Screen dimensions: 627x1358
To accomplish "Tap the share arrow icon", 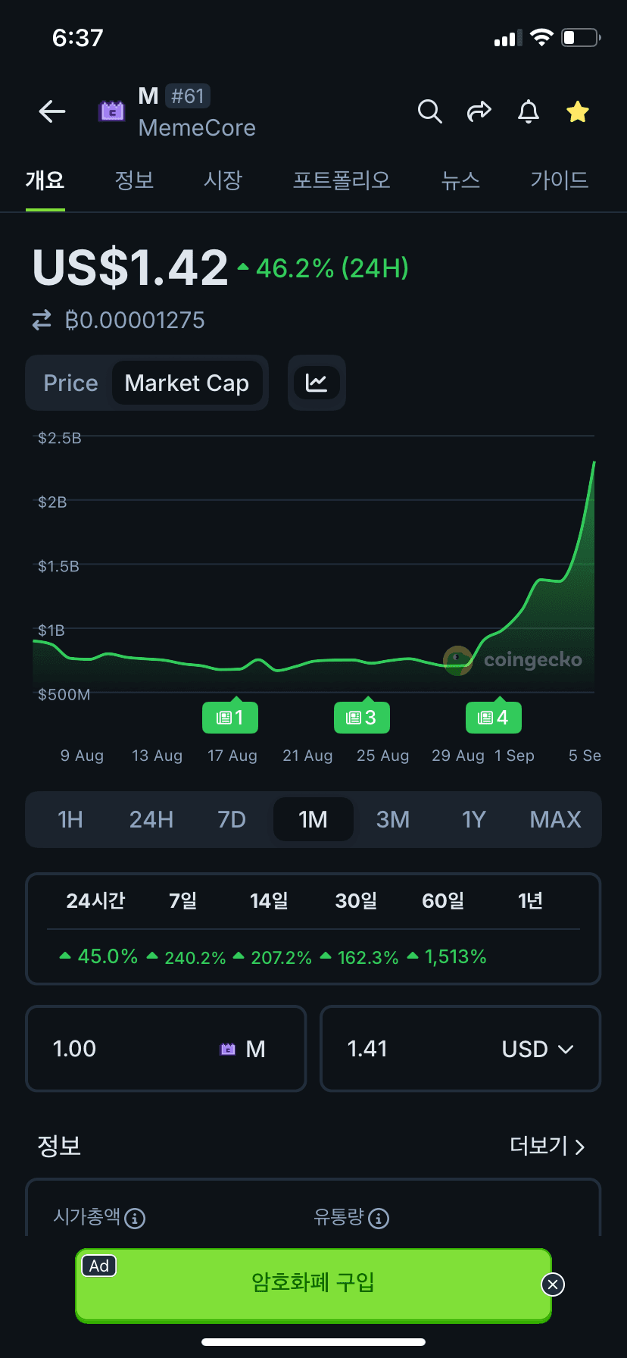I will point(479,112).
